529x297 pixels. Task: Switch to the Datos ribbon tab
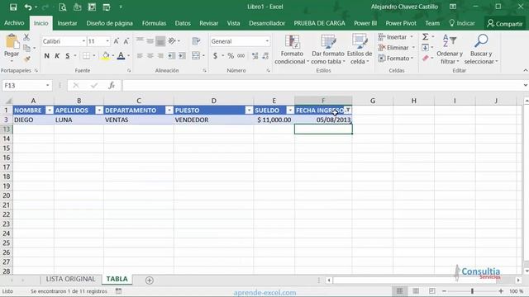[183, 23]
